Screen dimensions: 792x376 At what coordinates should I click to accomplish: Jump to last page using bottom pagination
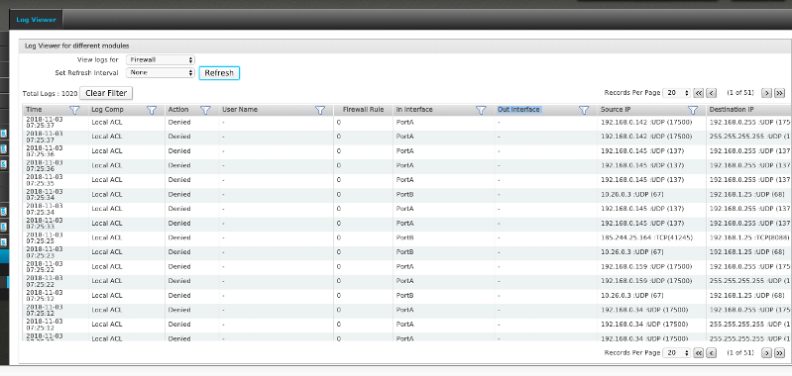click(779, 353)
